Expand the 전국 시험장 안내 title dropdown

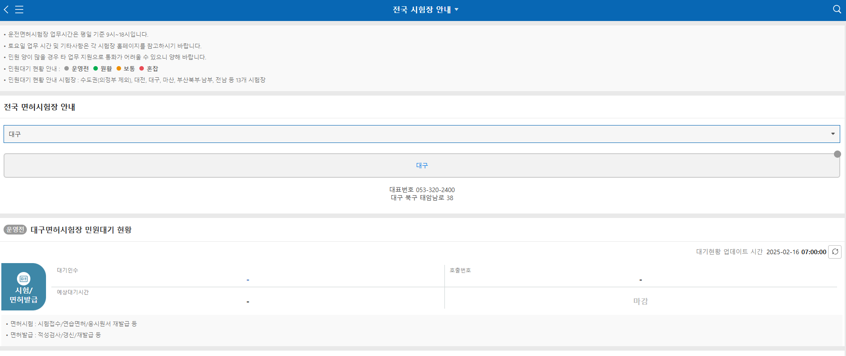pos(426,10)
